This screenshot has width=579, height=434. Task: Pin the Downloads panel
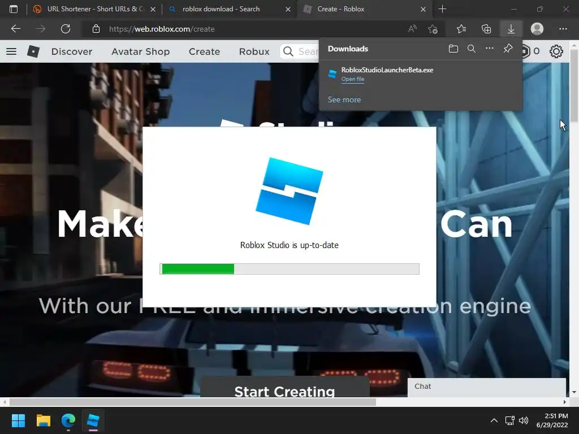coord(508,49)
